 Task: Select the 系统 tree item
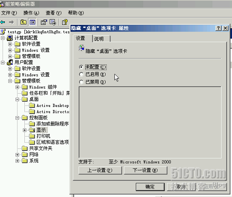(x=34, y=161)
